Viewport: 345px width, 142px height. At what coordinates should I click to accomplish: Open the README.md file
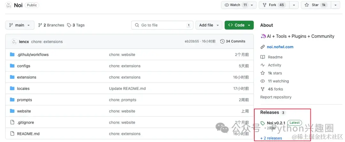tap(28, 134)
